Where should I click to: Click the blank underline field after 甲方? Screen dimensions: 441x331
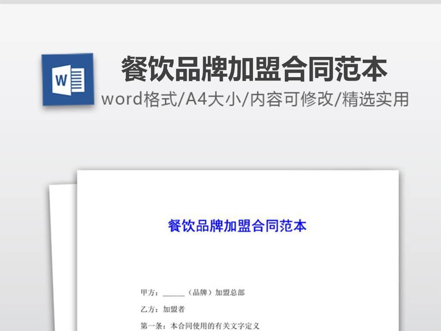[x=174, y=294]
